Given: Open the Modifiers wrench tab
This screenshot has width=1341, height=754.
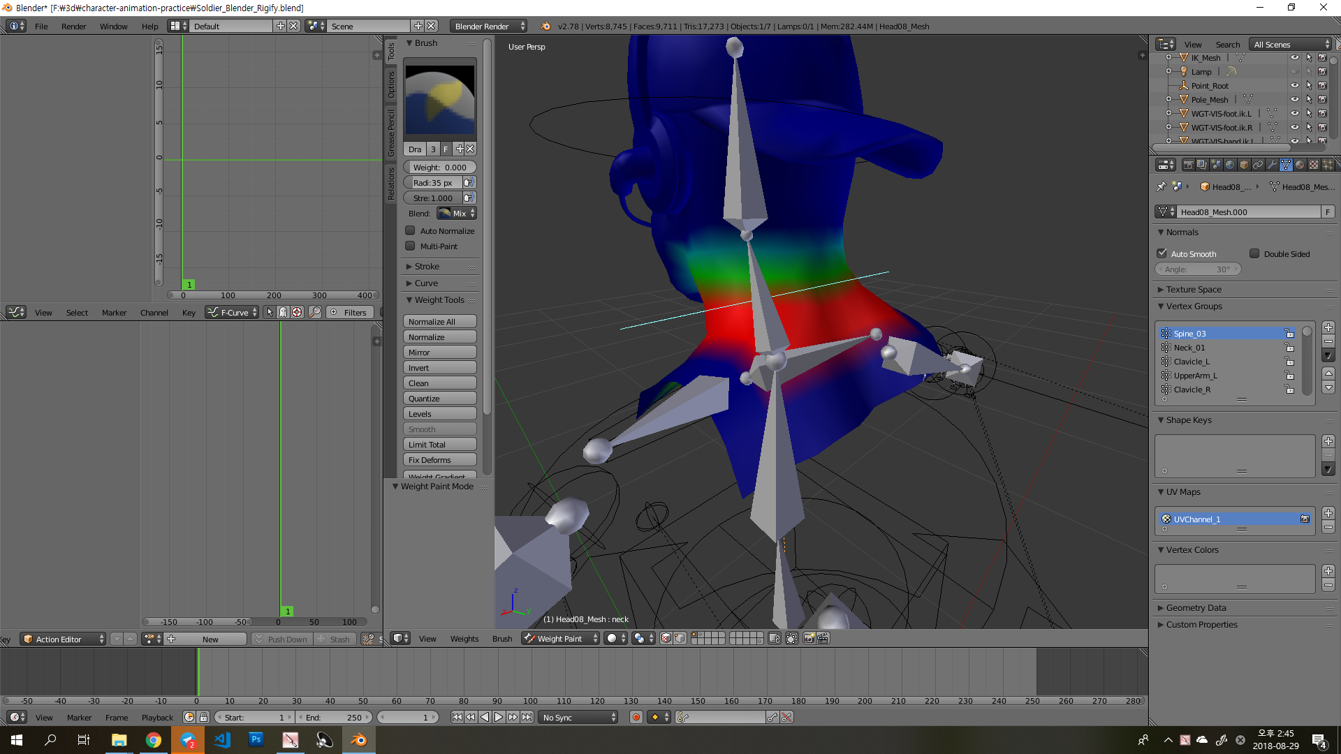Looking at the screenshot, I should (x=1272, y=165).
